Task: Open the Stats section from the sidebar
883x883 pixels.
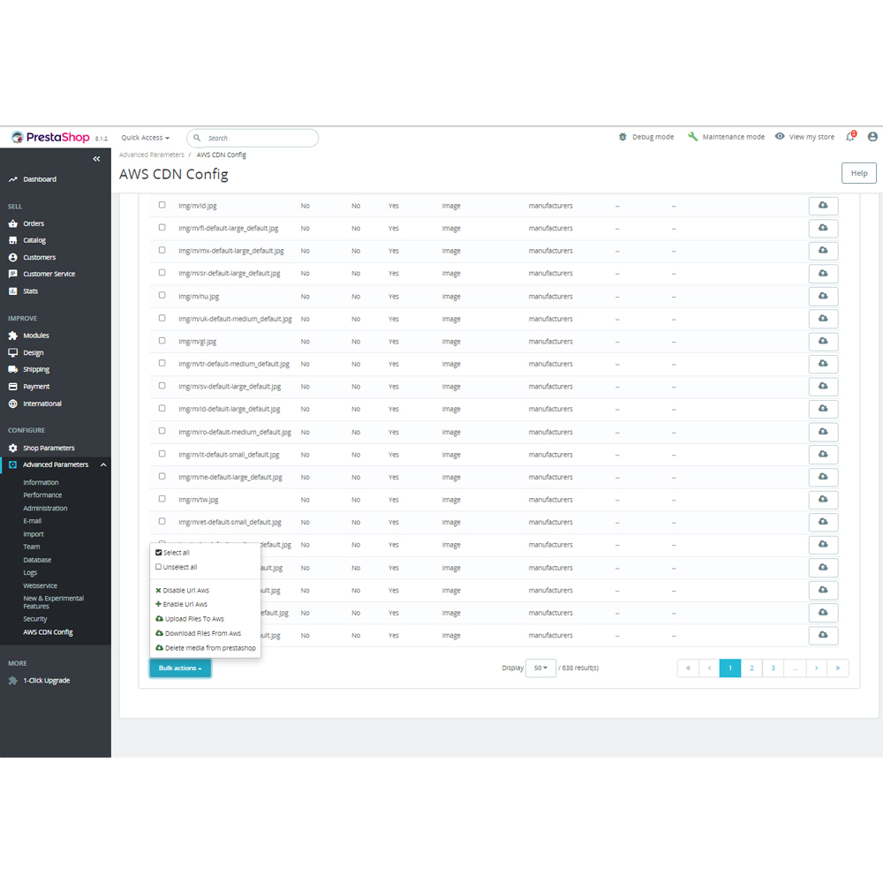Action: tap(35, 290)
